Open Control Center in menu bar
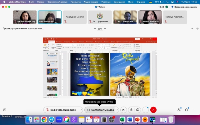Screen dimensions: 200x125 (x=172, y=2)
